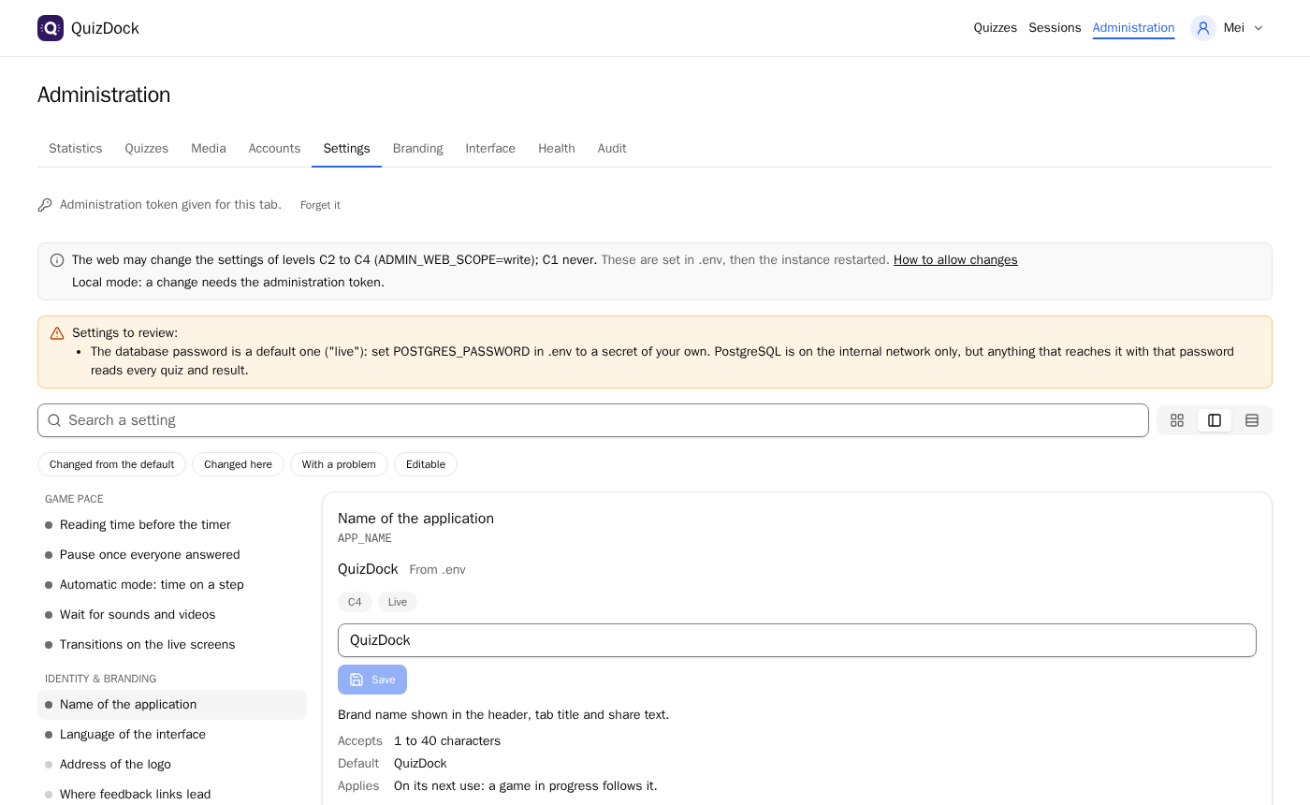Viewport: 1310px width, 805px height.
Task: Toggle the Editable filter chip
Action: coord(426,464)
